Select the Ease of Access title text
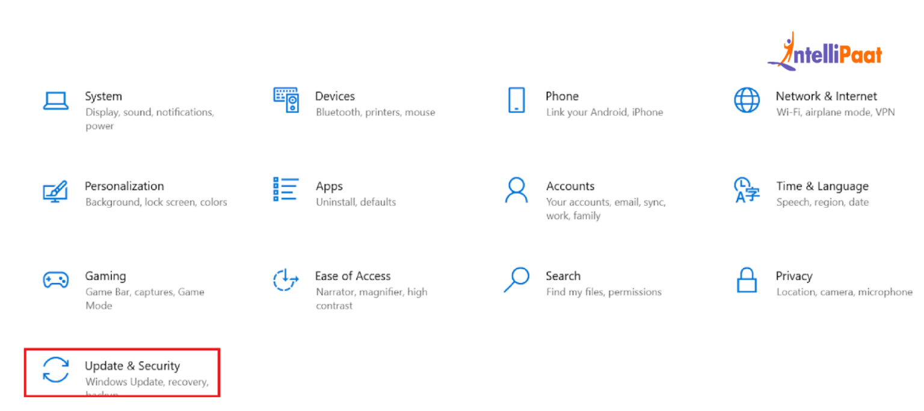The image size is (924, 411). (x=353, y=276)
